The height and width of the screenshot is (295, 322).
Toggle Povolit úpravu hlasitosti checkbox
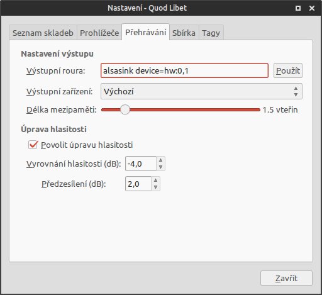point(33,145)
